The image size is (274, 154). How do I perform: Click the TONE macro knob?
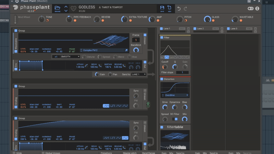pyautogui.click(x=41, y=19)
